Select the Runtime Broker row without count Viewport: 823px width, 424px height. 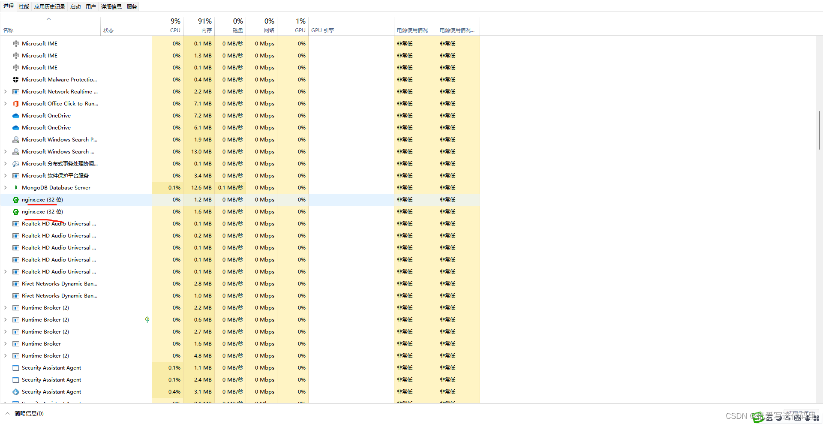pyautogui.click(x=240, y=344)
